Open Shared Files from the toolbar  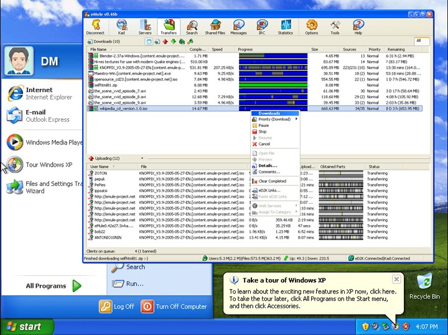click(215, 27)
